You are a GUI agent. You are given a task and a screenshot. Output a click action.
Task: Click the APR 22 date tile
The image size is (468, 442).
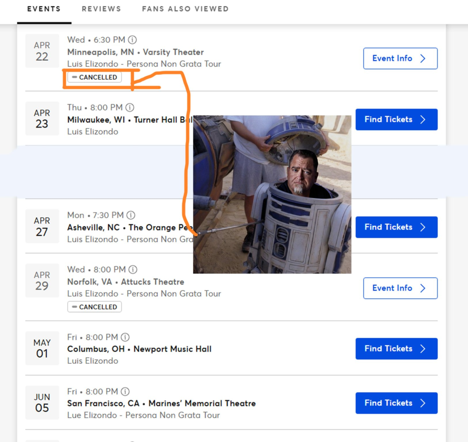tap(42, 51)
